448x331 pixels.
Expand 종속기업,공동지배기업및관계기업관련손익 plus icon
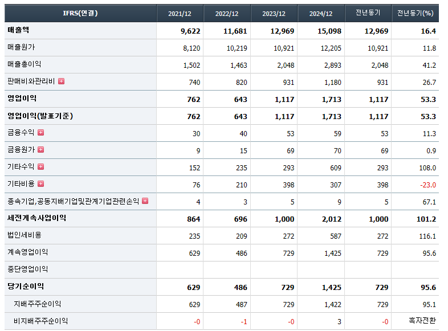145,201
